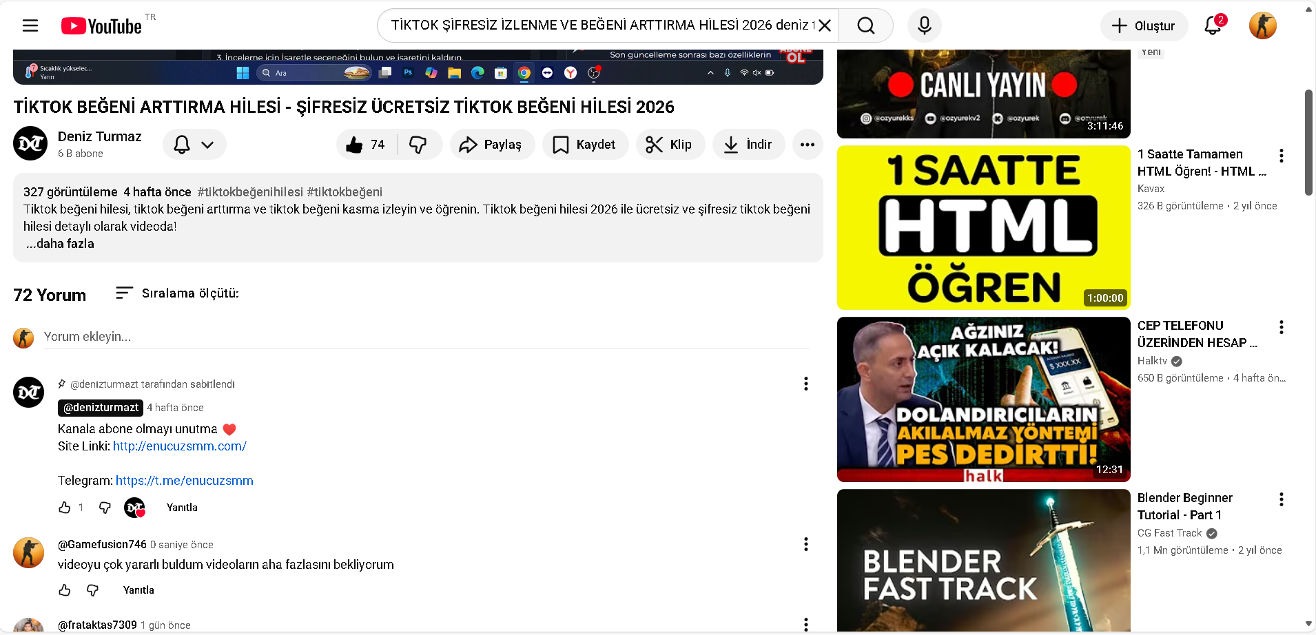This screenshot has height=635, width=1316.
Task: Reply to the @Gamefusion746 comment
Action: coord(138,590)
